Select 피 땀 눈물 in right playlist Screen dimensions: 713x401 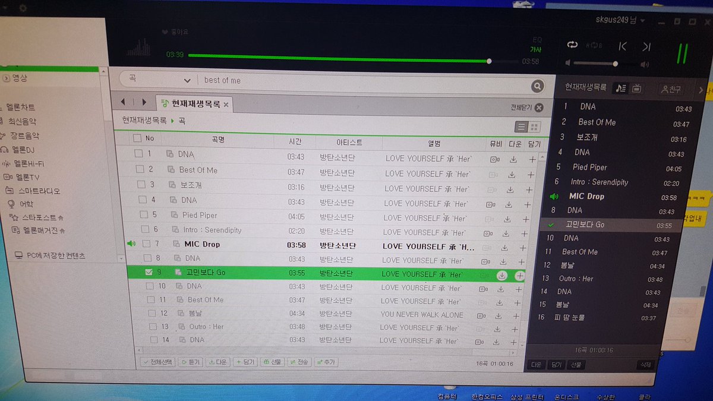click(x=569, y=317)
